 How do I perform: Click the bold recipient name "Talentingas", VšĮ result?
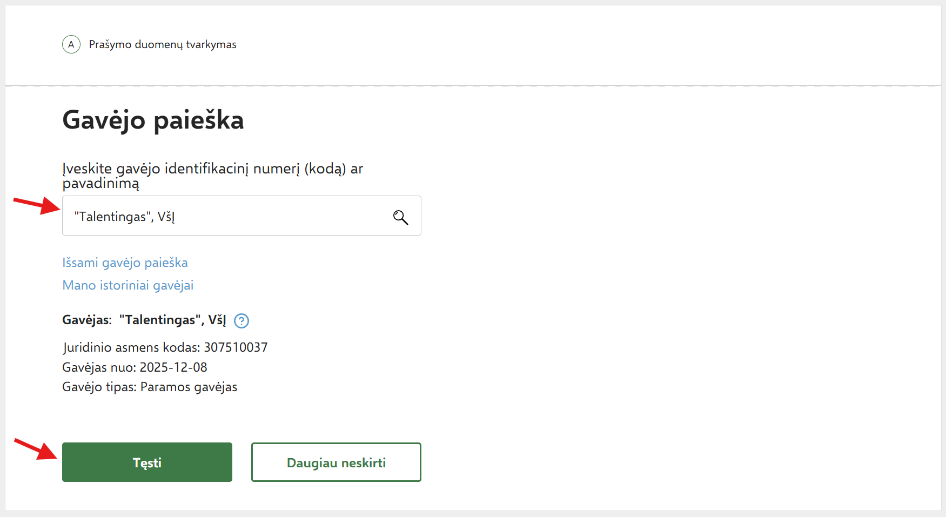pyautogui.click(x=172, y=320)
